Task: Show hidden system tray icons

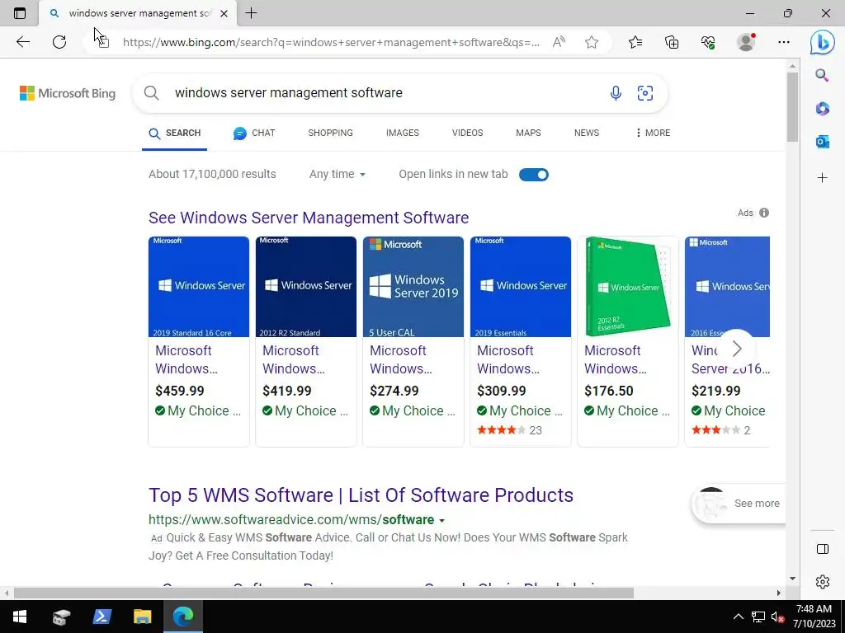Action: pyautogui.click(x=739, y=617)
